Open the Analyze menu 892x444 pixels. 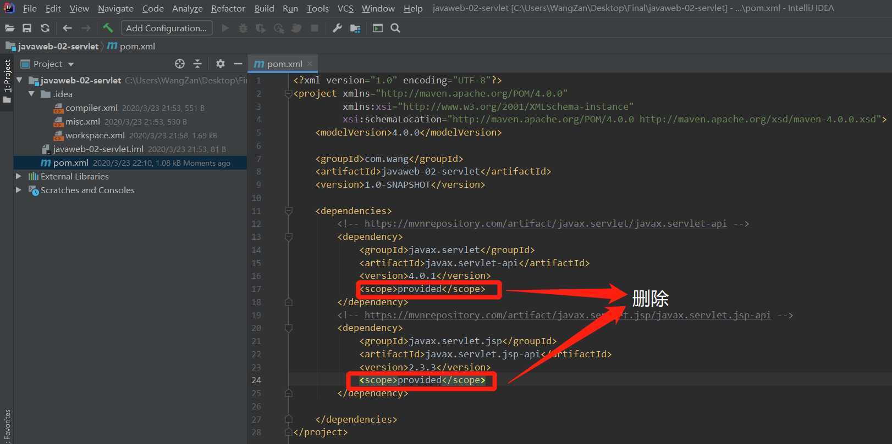pyautogui.click(x=187, y=8)
